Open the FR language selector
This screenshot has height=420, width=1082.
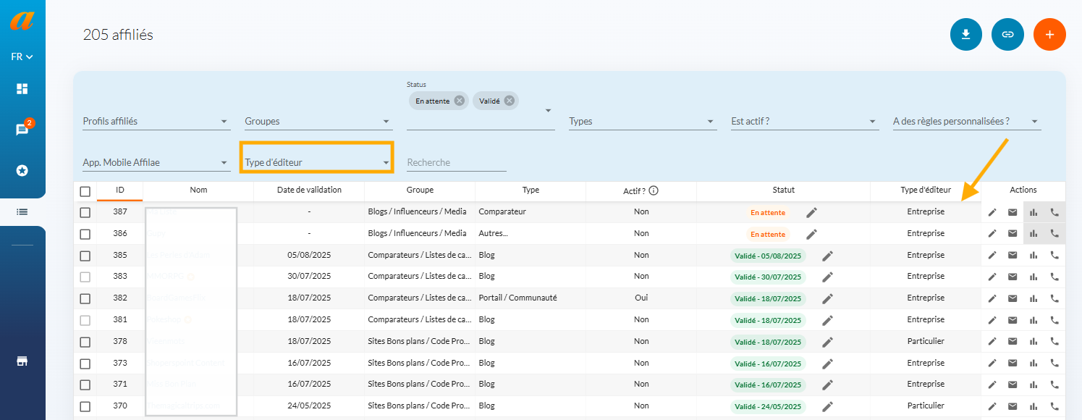click(22, 56)
